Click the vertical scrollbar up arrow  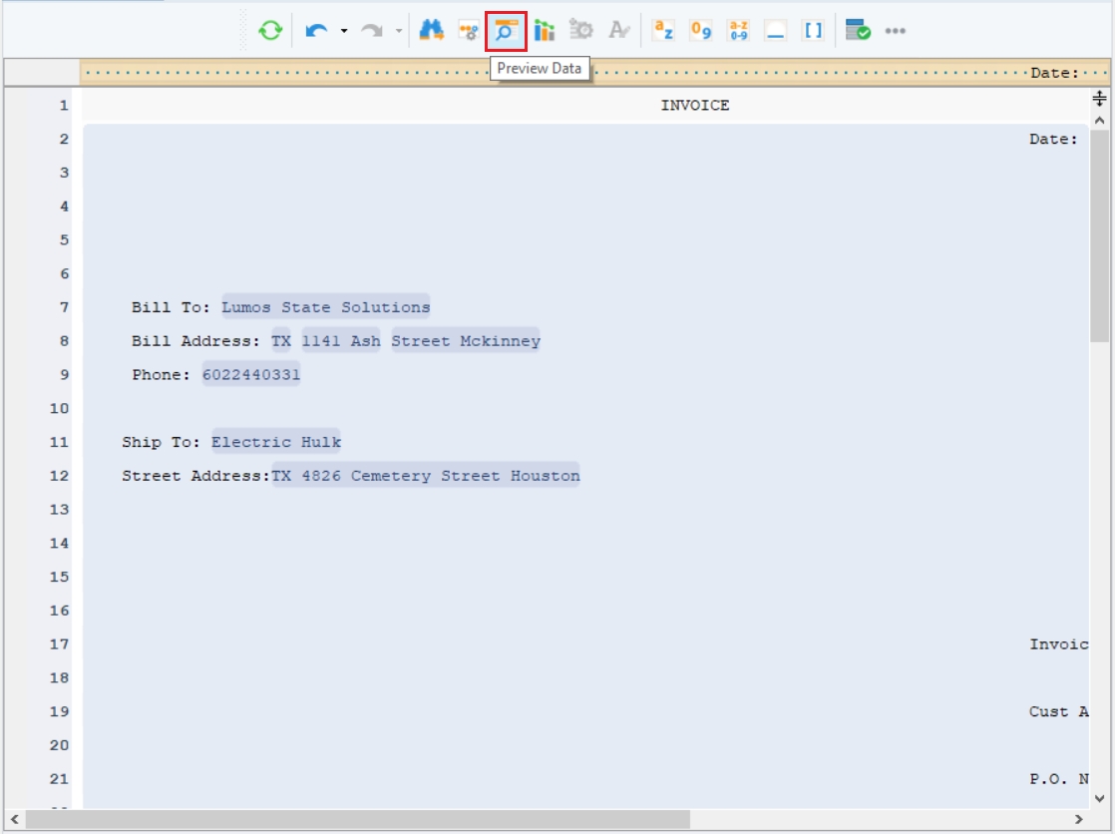pyautogui.click(x=1099, y=121)
